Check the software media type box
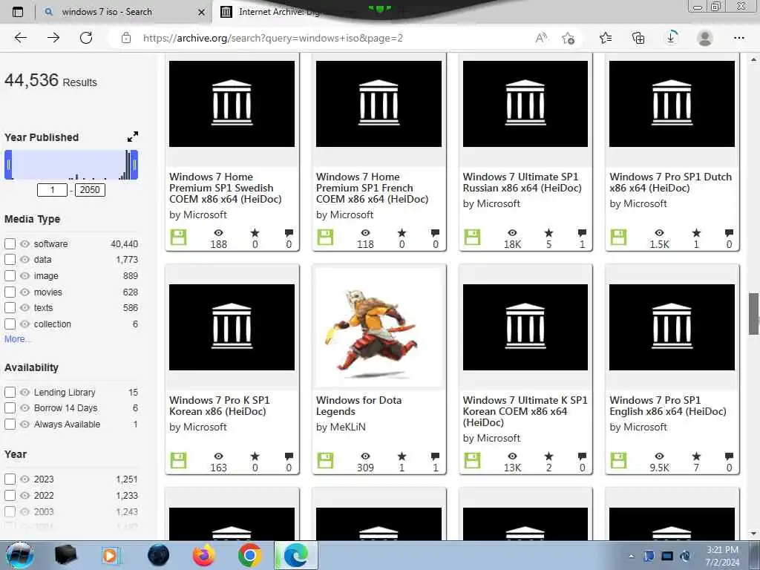Viewport: 760px width, 570px height. tap(10, 243)
